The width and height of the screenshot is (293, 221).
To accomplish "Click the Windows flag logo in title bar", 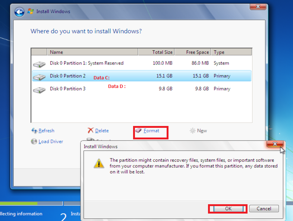I will pos(31,11).
